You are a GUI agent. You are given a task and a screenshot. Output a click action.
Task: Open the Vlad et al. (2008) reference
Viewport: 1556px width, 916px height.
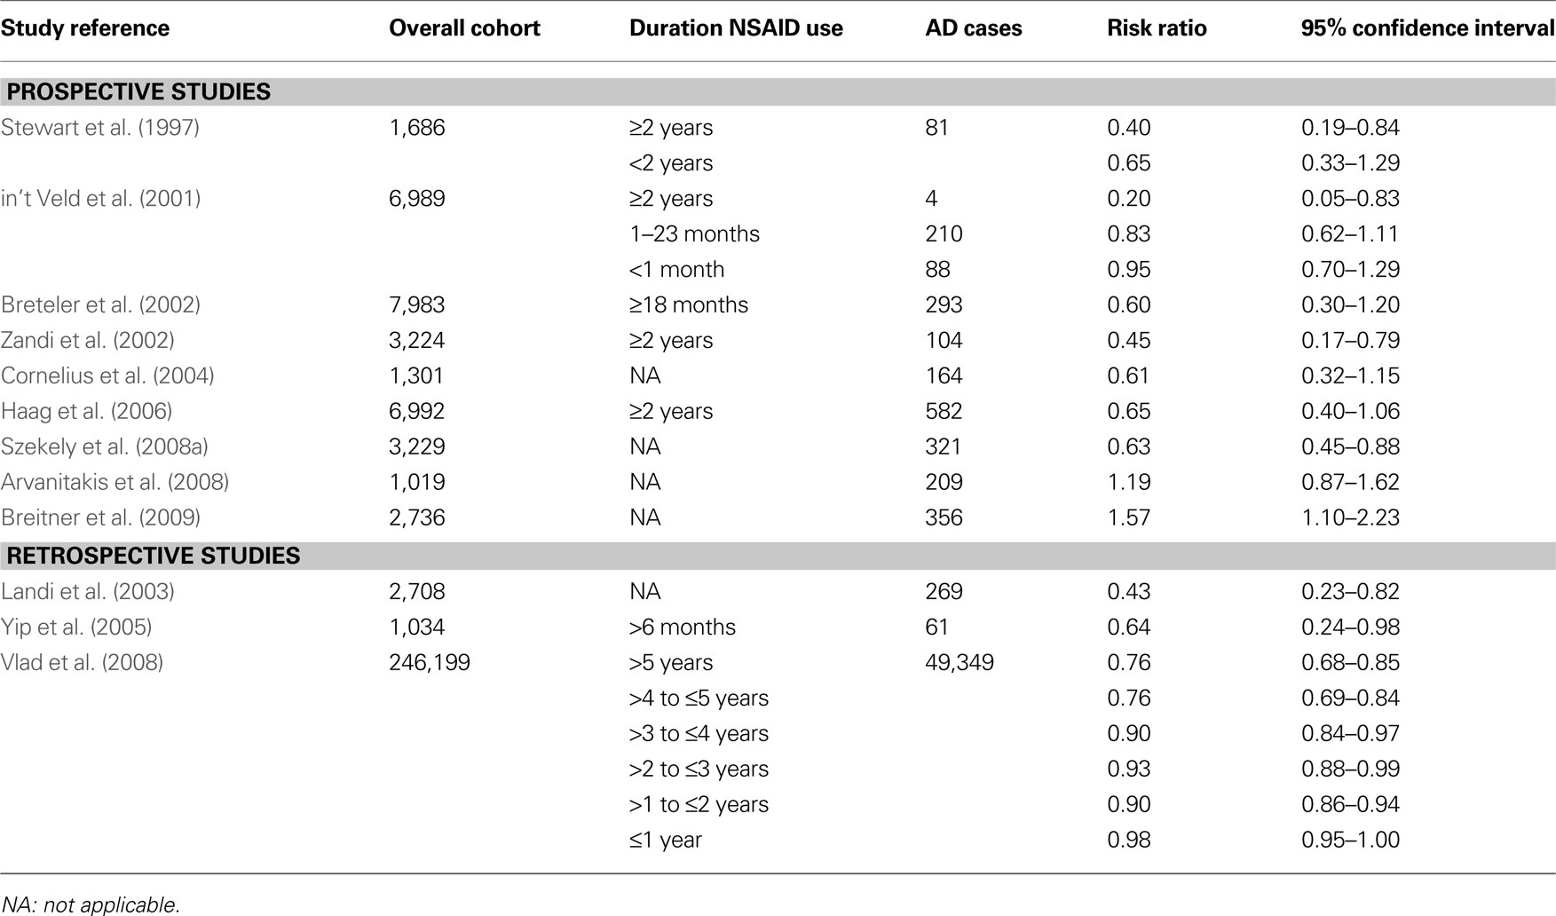83,663
